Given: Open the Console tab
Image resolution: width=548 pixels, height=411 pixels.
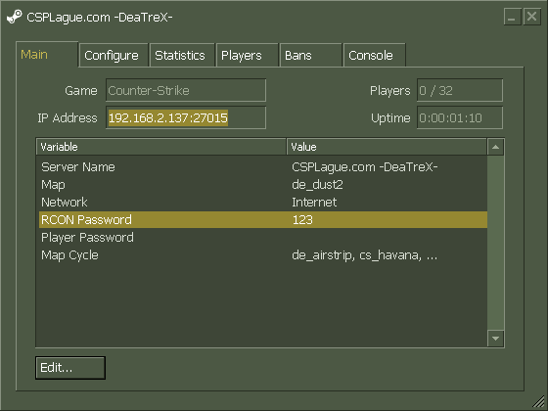Looking at the screenshot, I should (374, 55).
